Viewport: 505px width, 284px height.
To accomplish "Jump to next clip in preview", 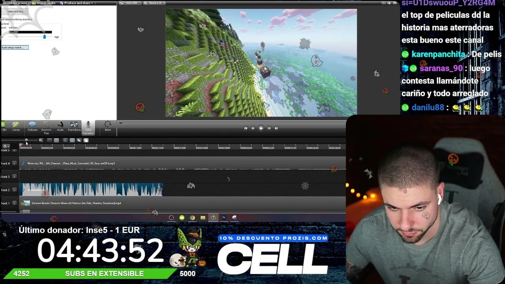I will (x=276, y=128).
